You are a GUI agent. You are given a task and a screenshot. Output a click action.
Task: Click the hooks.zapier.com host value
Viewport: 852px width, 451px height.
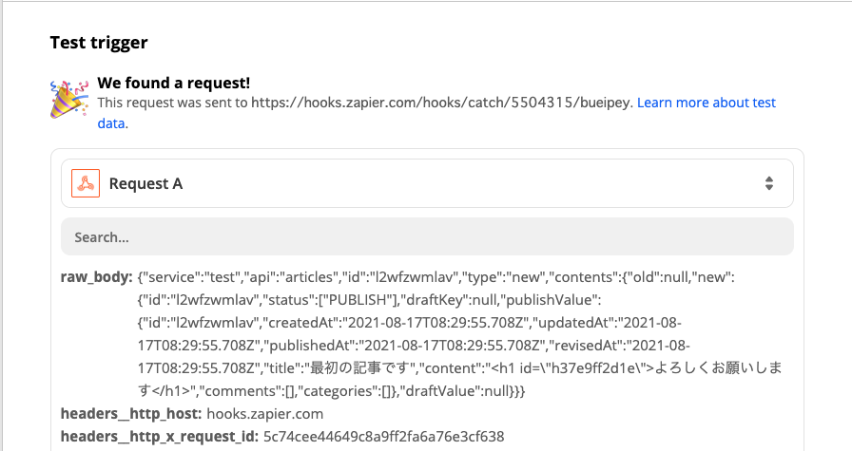coord(267,414)
